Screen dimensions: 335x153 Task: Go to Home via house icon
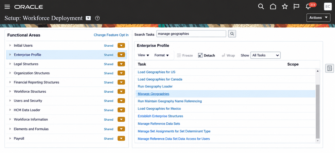273,7
